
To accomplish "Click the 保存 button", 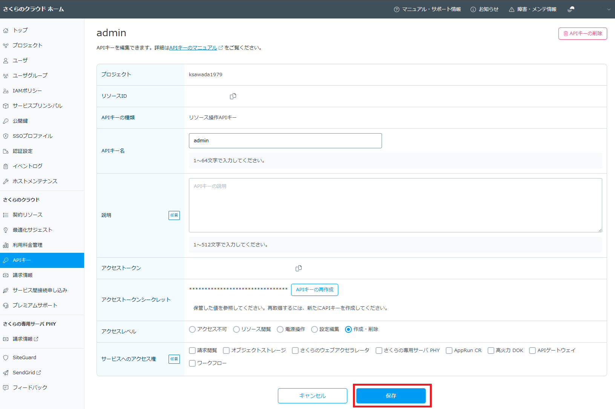I will [x=391, y=396].
